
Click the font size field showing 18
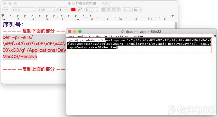(61, 9)
